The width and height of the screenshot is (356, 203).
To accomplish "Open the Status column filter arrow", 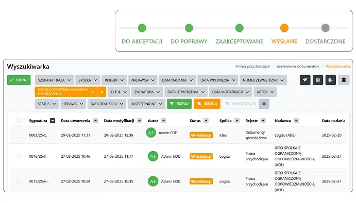I will (206, 121).
